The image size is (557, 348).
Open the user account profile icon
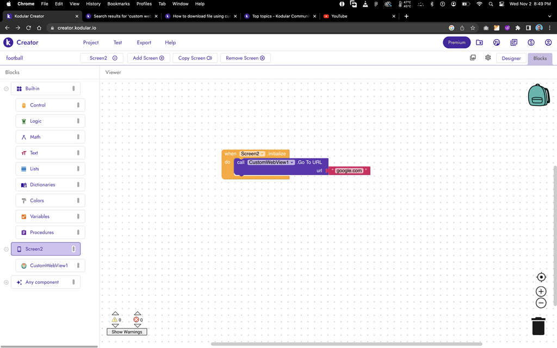tap(548, 42)
